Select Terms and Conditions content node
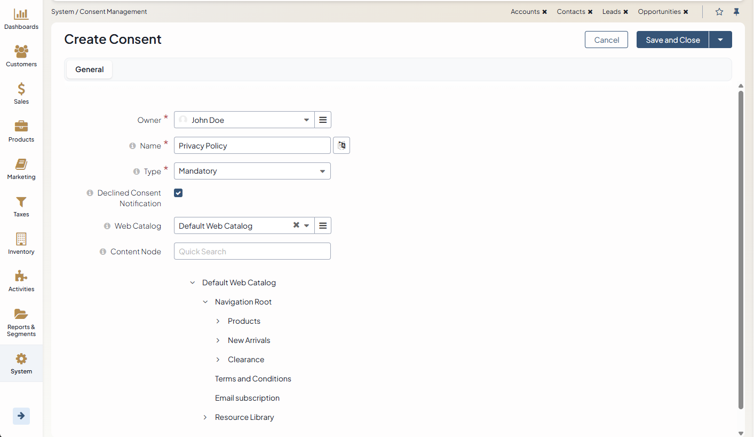754x437 pixels. (253, 379)
